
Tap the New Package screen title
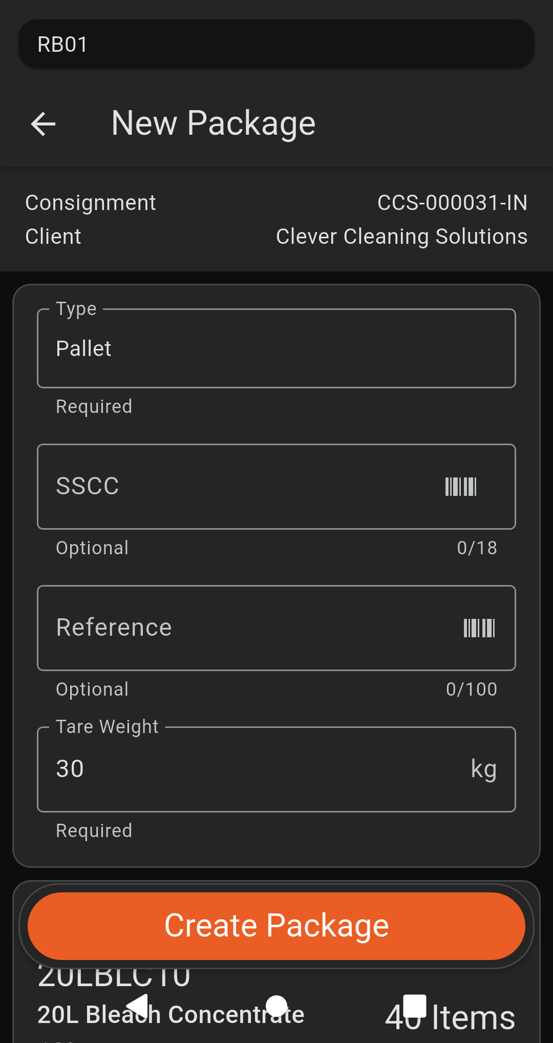[213, 123]
